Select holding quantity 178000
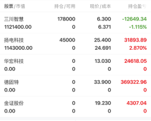 [x=66, y=19]
